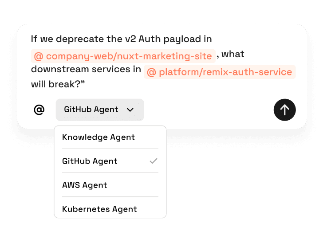Pick AWS Agent from the agent list
Screen dimensions: 323x243
pos(85,185)
